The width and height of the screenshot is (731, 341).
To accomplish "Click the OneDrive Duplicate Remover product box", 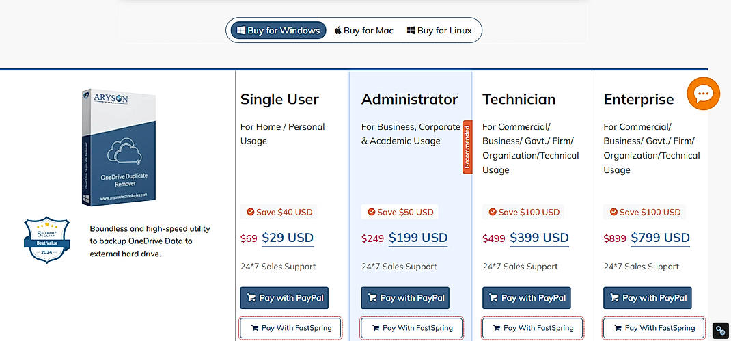I will [119, 147].
